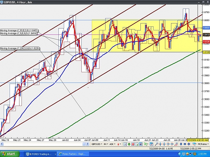Expand the FOREX Trading taskbar group arrow
The height and width of the screenshot is (157, 210).
(55, 154)
